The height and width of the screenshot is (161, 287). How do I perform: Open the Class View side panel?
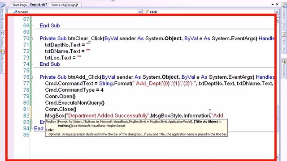coord(284,43)
